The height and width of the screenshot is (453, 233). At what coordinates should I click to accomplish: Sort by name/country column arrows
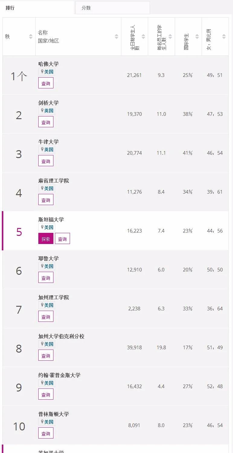click(x=116, y=36)
